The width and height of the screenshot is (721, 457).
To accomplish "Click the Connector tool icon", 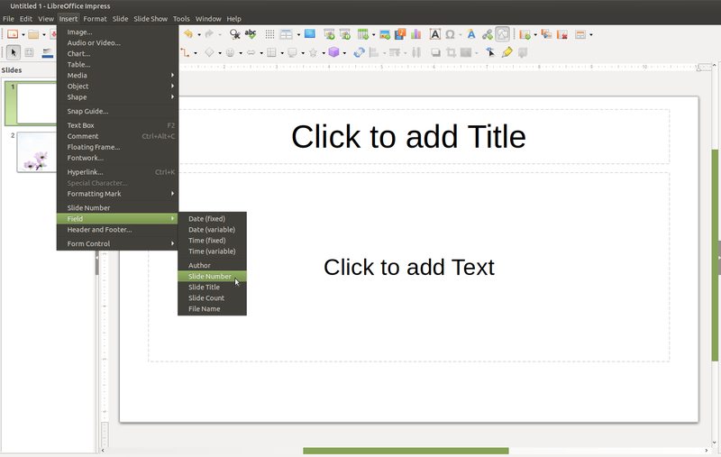I will [x=185, y=53].
